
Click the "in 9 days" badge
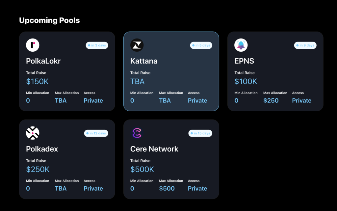point(305,45)
